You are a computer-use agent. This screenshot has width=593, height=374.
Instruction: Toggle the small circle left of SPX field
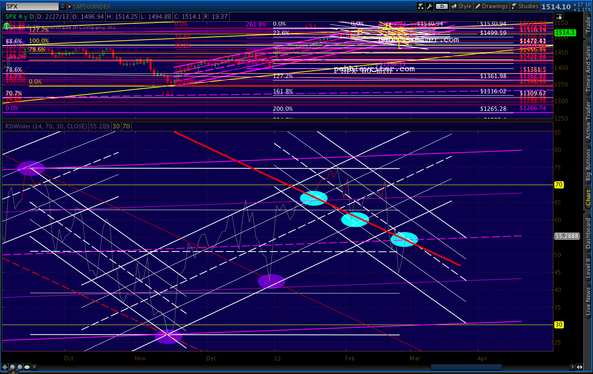click(x=3, y=6)
